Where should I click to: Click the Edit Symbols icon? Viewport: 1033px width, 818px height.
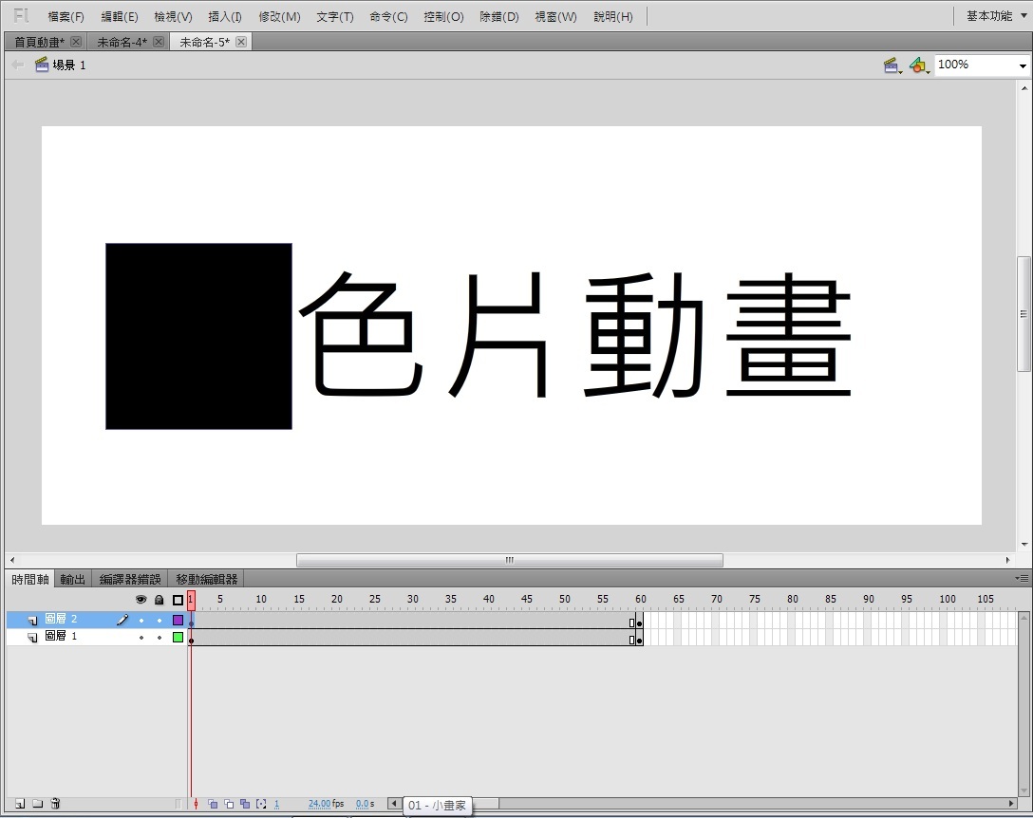click(918, 65)
